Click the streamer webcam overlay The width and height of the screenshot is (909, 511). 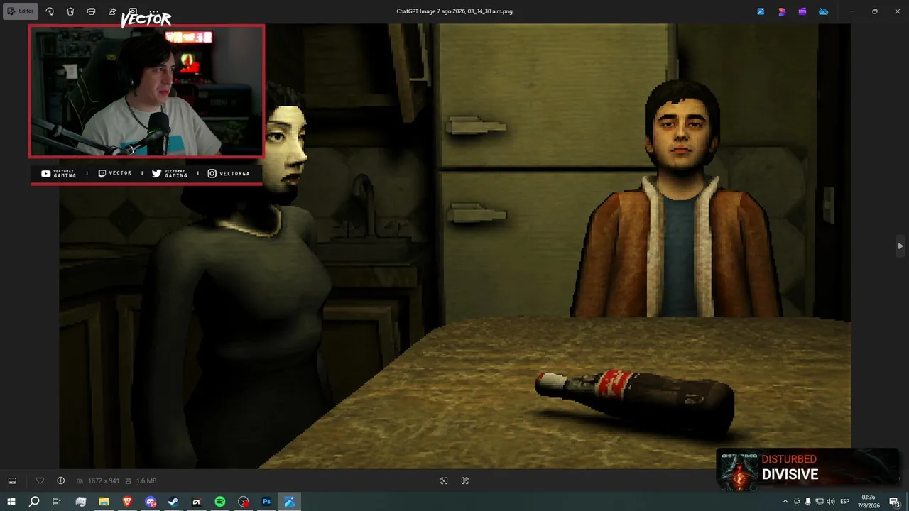pos(146,91)
